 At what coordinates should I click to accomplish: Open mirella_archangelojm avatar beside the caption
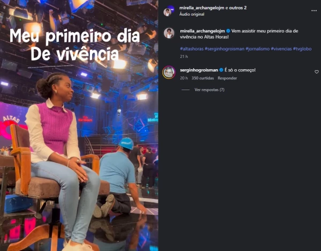169,33
